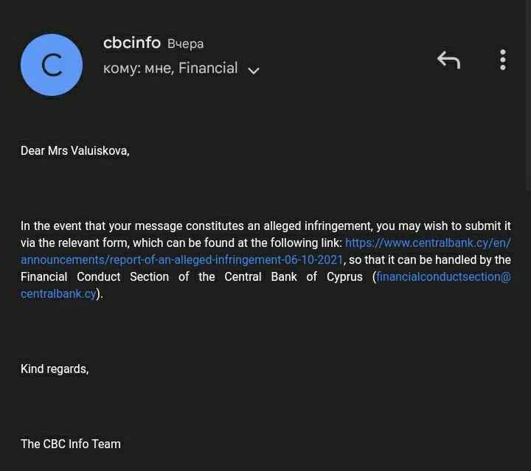Expand recipient details with the chevron
This screenshot has height=471, width=531.
click(254, 71)
